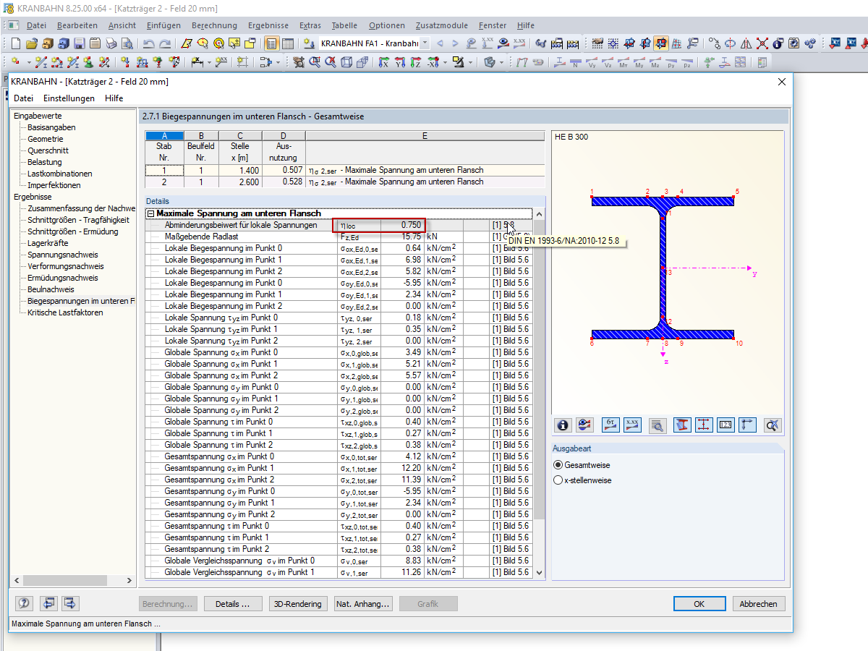
Task: Open the Berechnung menu in main menu bar
Action: pos(213,25)
